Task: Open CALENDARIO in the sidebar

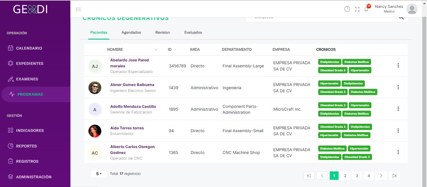Action: click(29, 48)
